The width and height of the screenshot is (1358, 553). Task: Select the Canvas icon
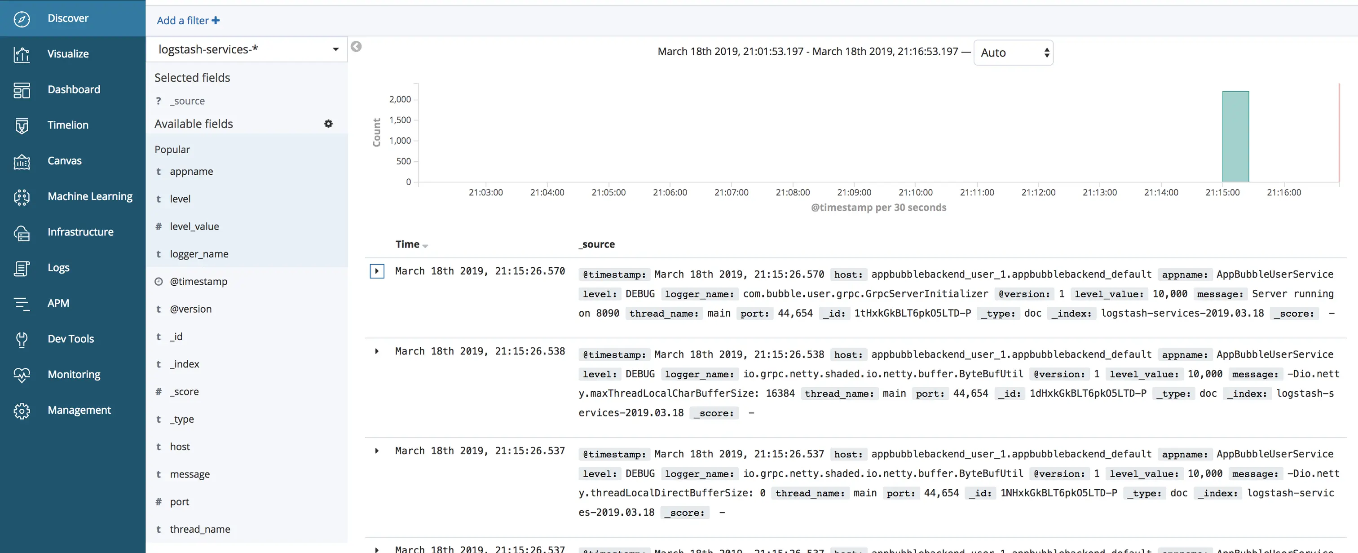pos(22,161)
